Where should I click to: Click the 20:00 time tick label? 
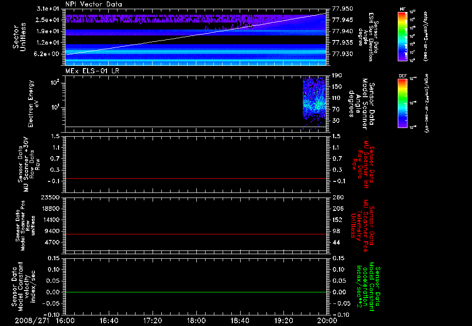[327, 320]
